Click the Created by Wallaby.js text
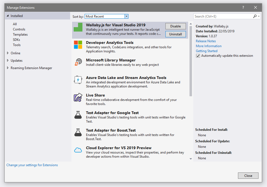Screen dimensions: 267x187 212,26
